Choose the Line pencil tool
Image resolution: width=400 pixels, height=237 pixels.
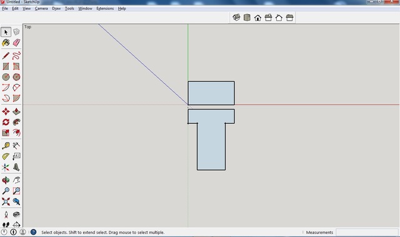pos(6,56)
